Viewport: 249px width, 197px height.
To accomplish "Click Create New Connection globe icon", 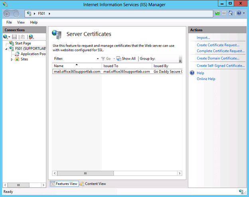I will (x=6, y=37).
